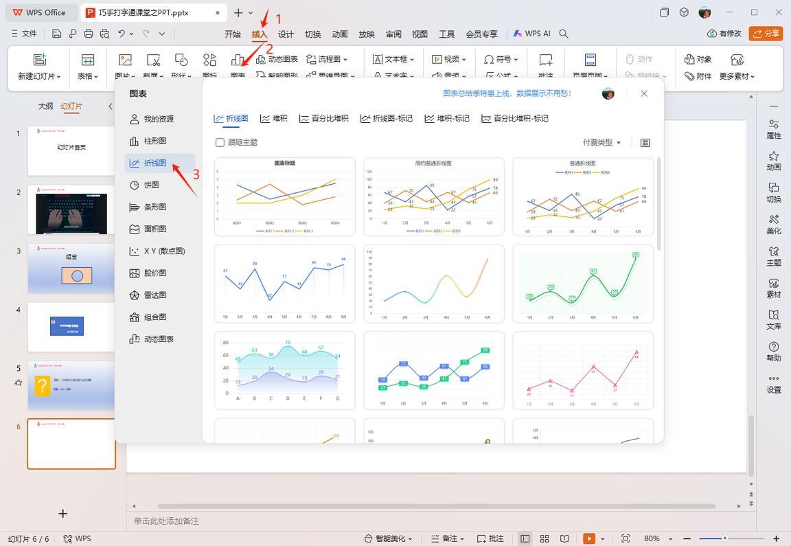
Task: Click the 表格 table icon
Action: 88,60
